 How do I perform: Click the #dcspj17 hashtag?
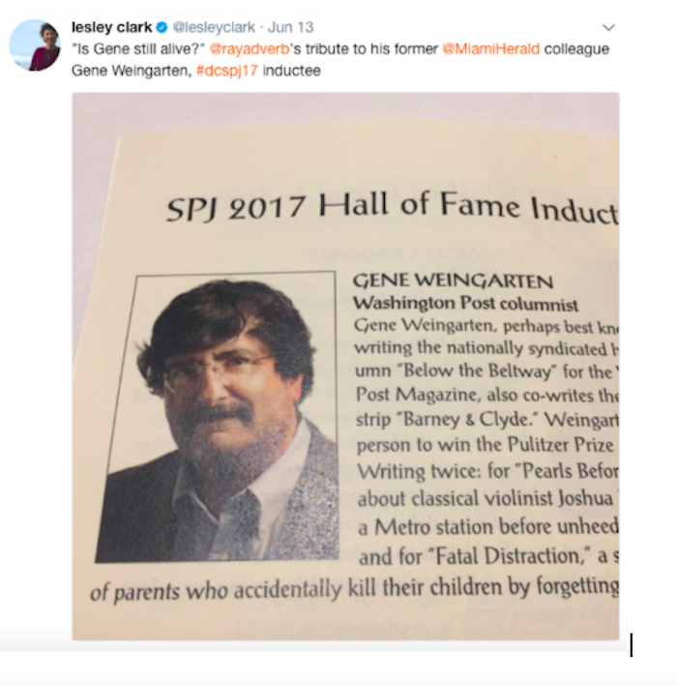pos(227,71)
